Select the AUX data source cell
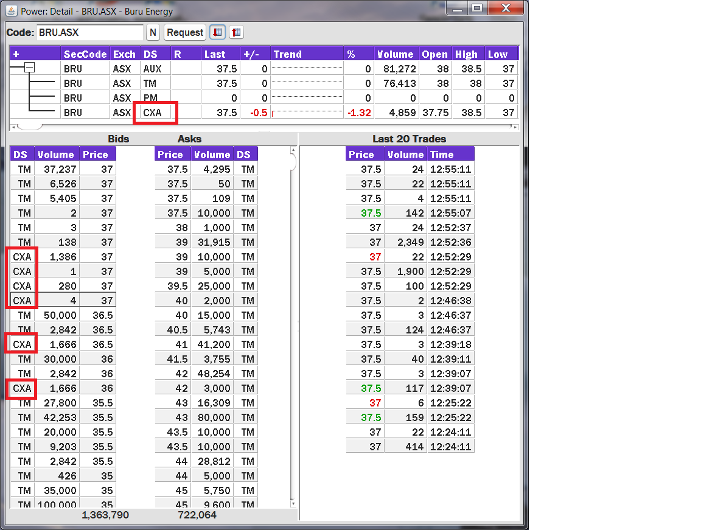Screen dimensions: 701x530 [x=156, y=69]
